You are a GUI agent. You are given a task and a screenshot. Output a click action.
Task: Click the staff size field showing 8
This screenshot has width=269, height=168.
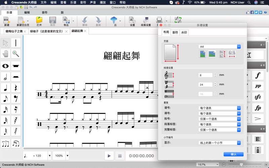coord(205,75)
